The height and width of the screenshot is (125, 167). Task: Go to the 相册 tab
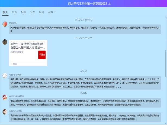point(23,12)
